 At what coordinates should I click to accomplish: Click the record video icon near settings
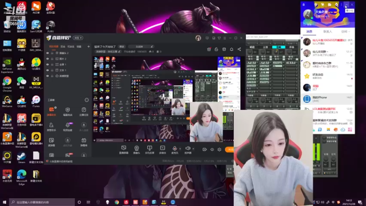click(205, 150)
